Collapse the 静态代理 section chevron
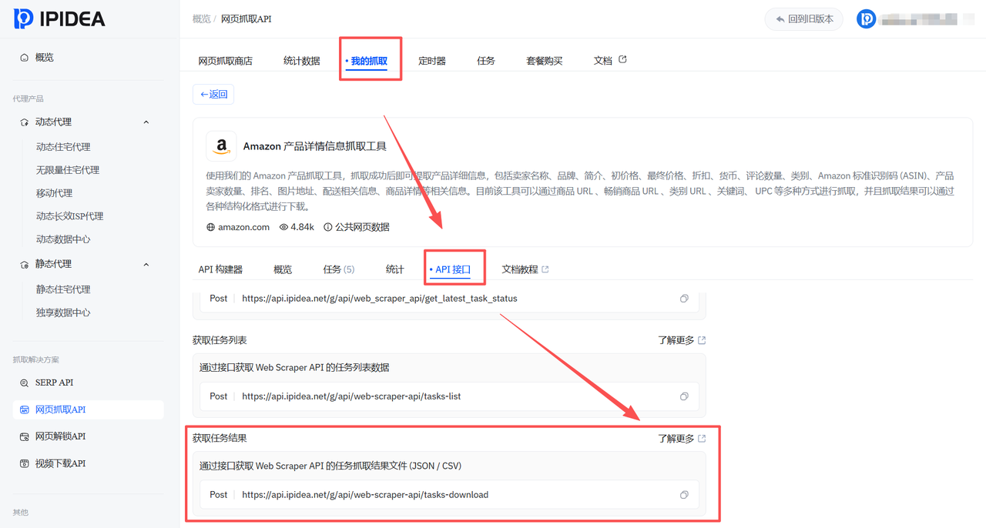The height and width of the screenshot is (528, 986). click(146, 265)
